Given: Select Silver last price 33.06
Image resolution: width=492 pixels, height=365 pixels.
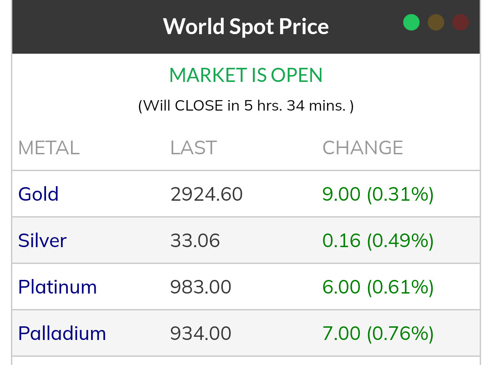Looking at the screenshot, I should pyautogui.click(x=195, y=241).
